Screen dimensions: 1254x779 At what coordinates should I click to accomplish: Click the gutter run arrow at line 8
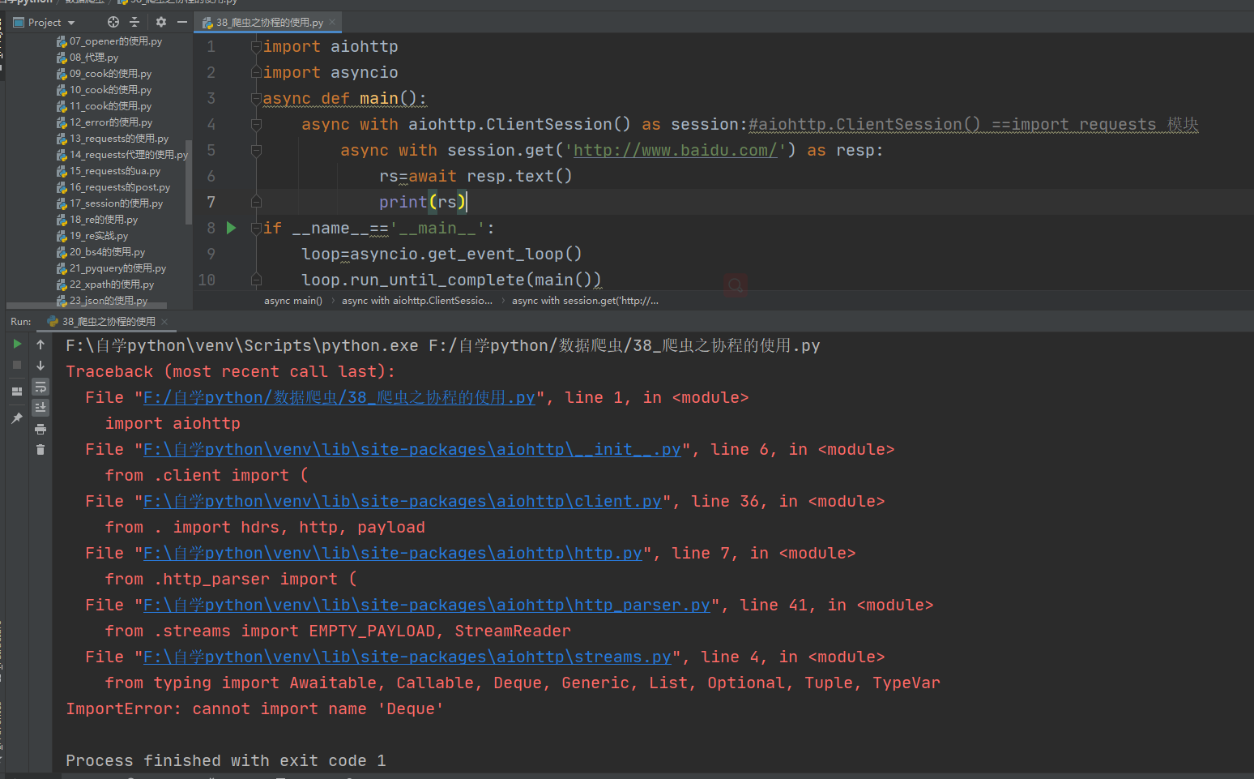point(231,228)
